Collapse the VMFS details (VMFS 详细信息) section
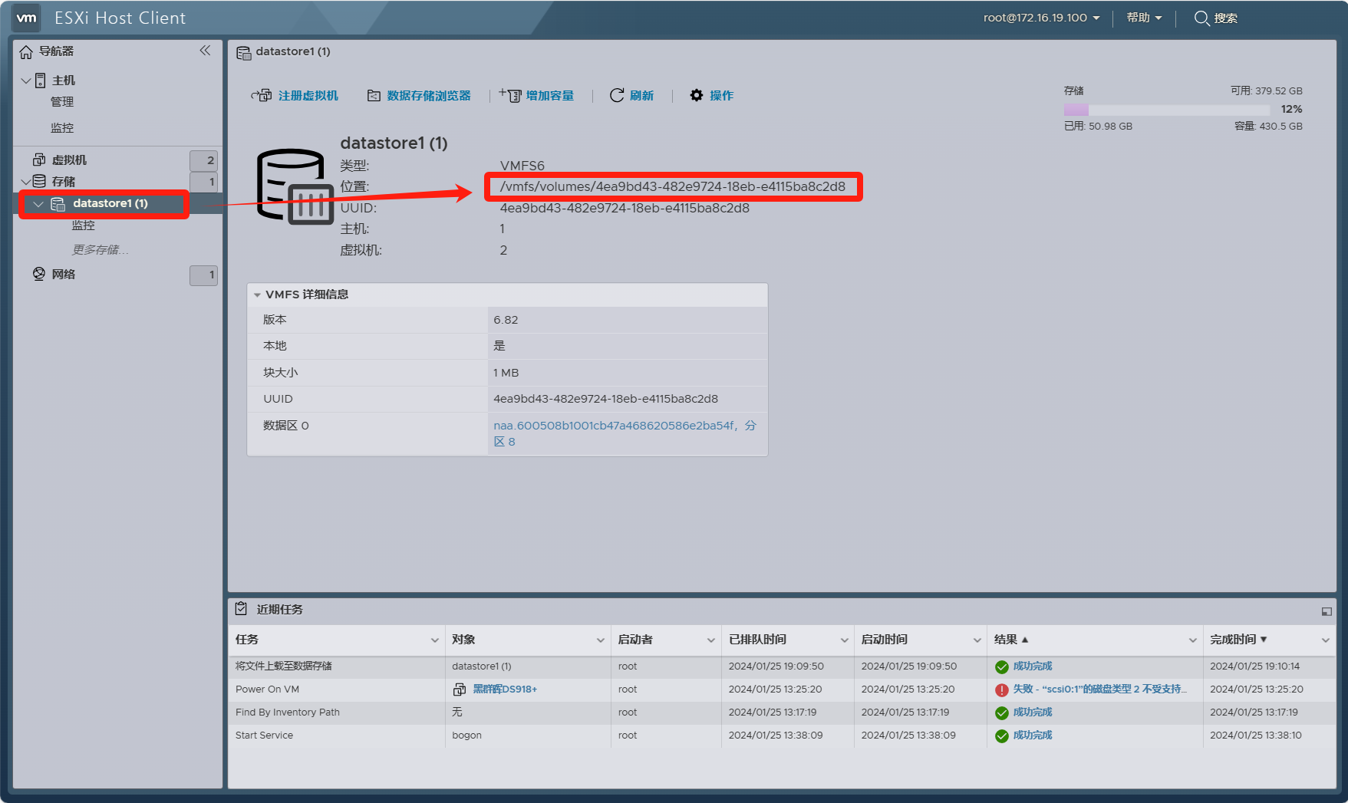The width and height of the screenshot is (1348, 803). (257, 295)
